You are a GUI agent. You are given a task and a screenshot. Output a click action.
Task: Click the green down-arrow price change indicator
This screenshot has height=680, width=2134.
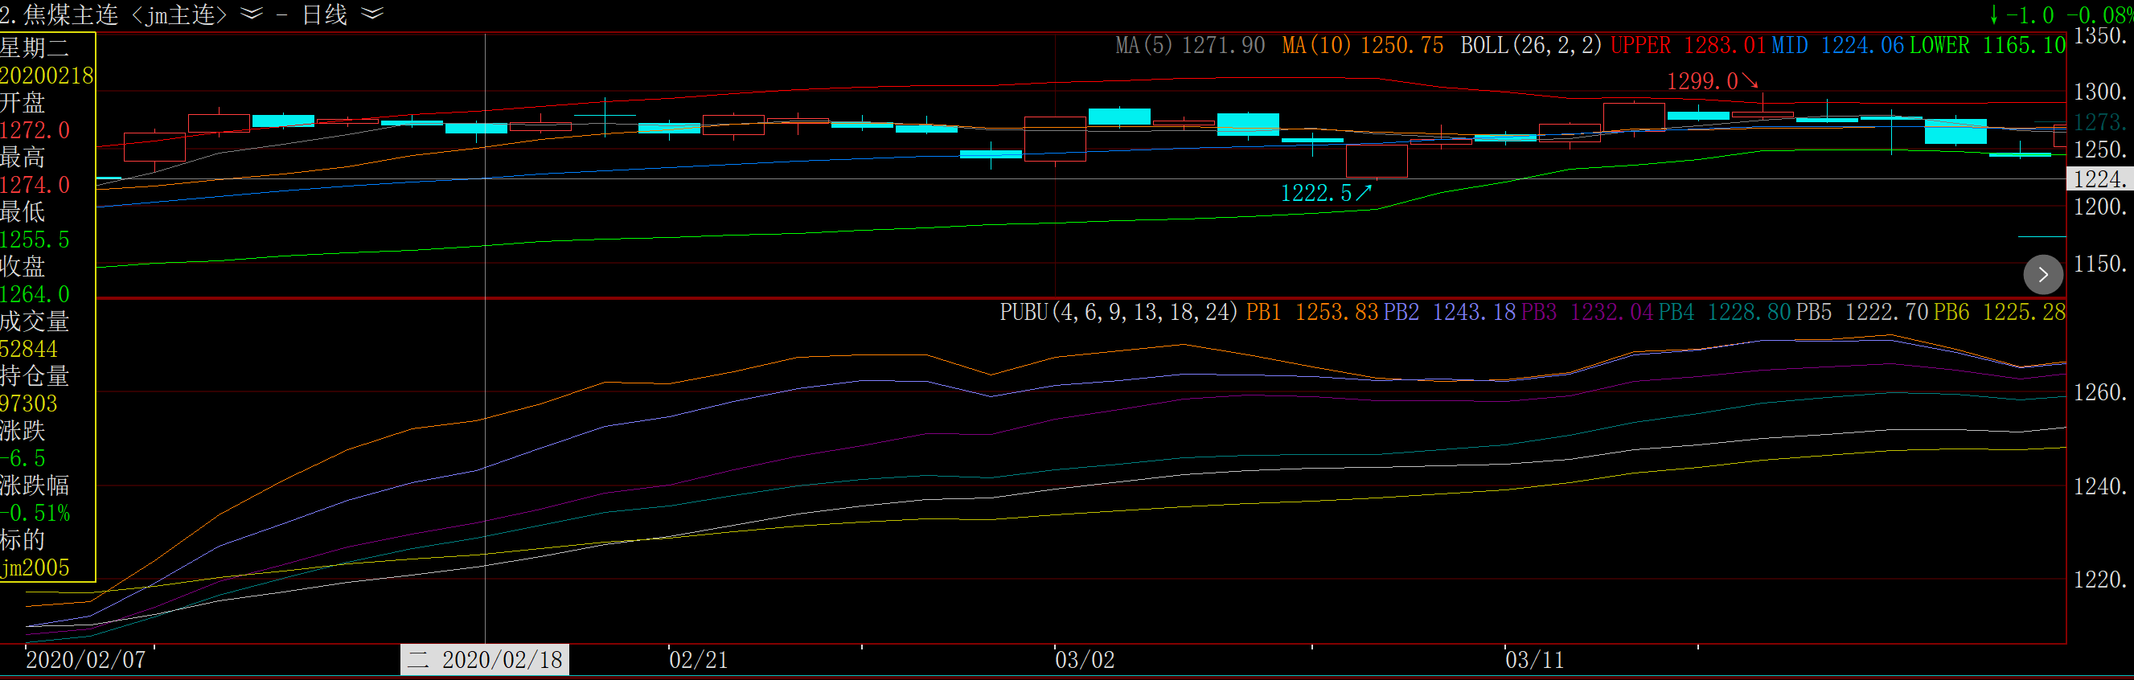(1994, 15)
